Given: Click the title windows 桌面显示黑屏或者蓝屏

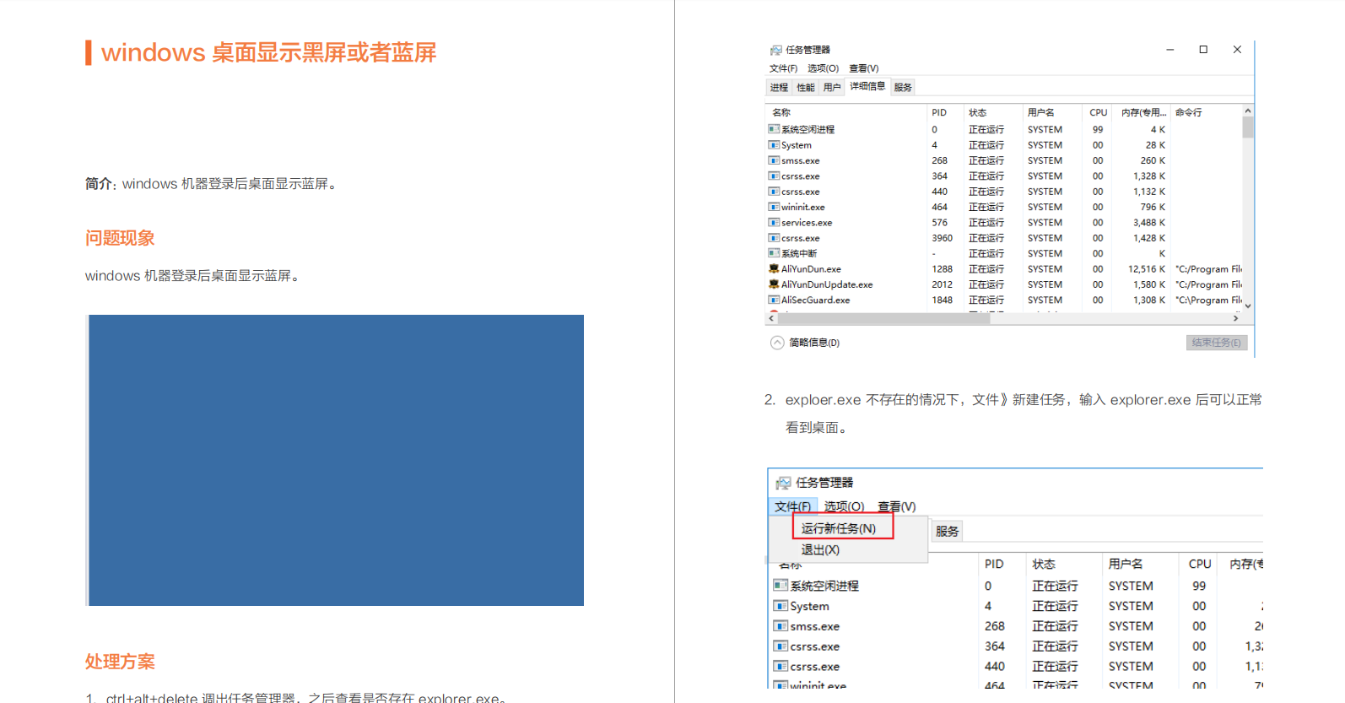Looking at the screenshot, I should click(268, 52).
